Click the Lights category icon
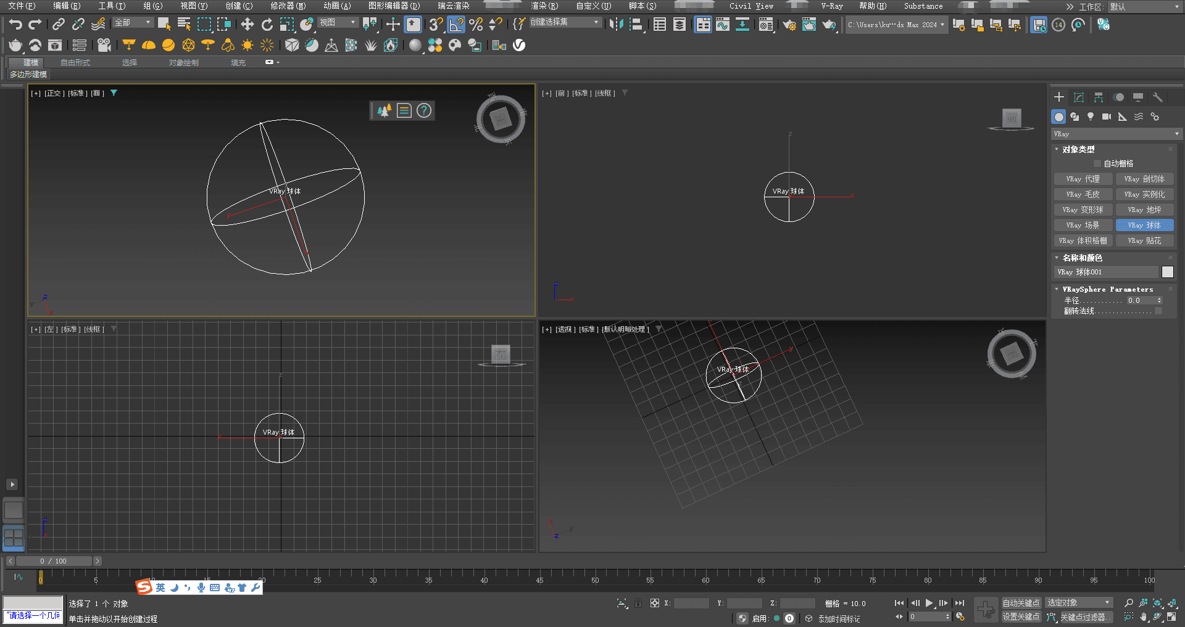The width and height of the screenshot is (1185, 627). 1091,117
